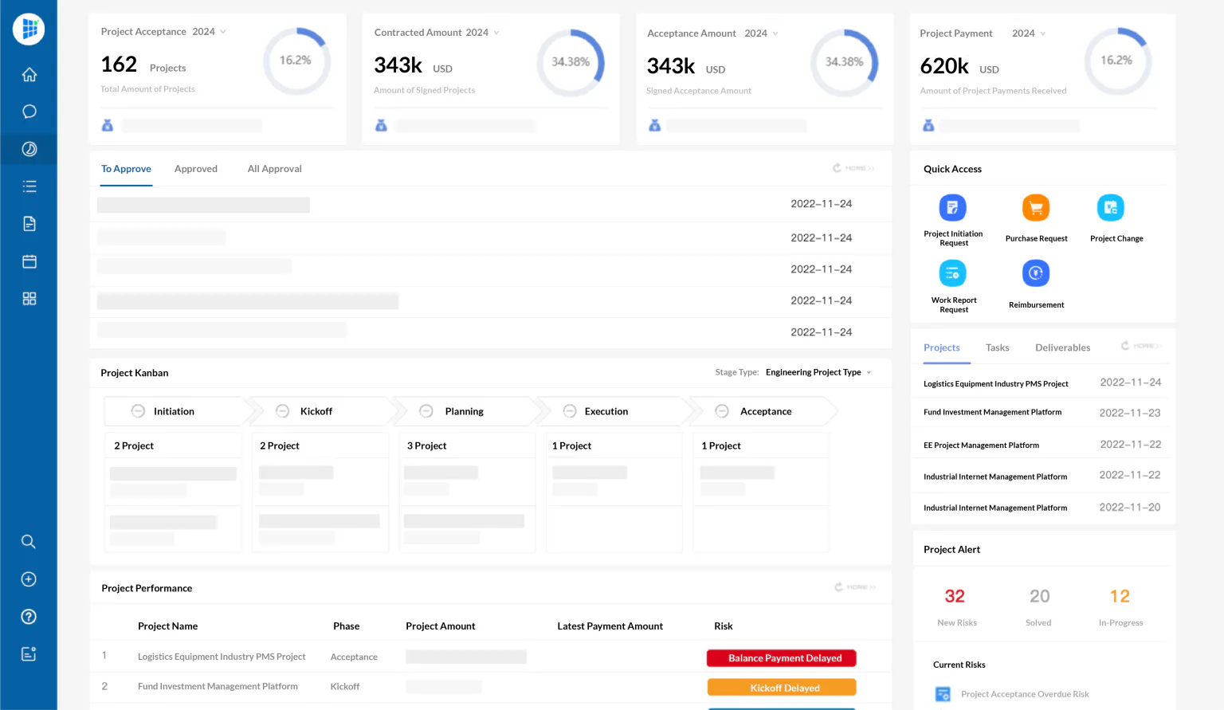Open Purchase Request quick access icon

1036,208
